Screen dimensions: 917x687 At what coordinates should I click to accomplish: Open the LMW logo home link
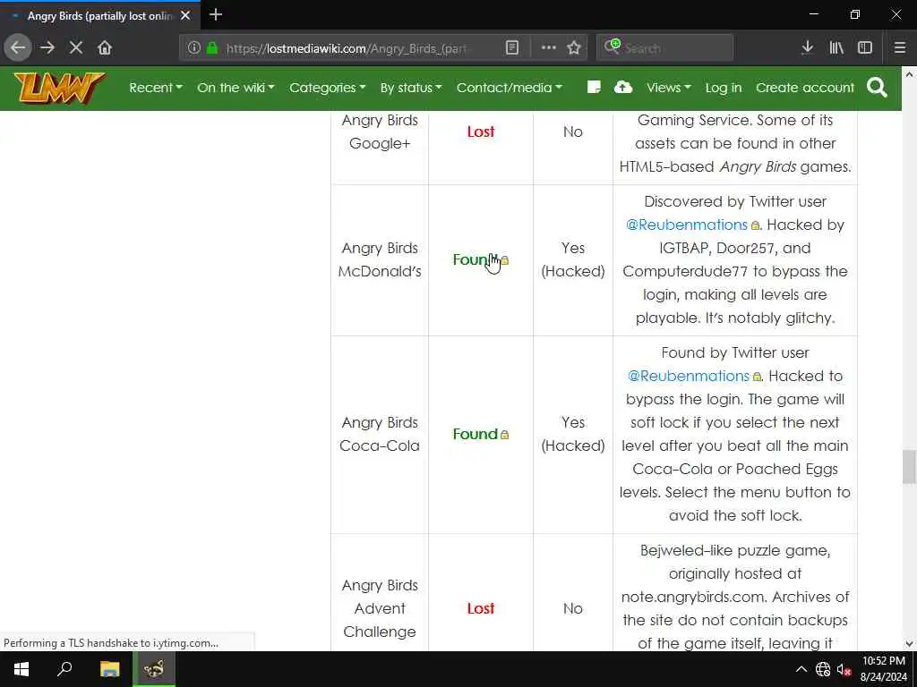[x=60, y=88]
